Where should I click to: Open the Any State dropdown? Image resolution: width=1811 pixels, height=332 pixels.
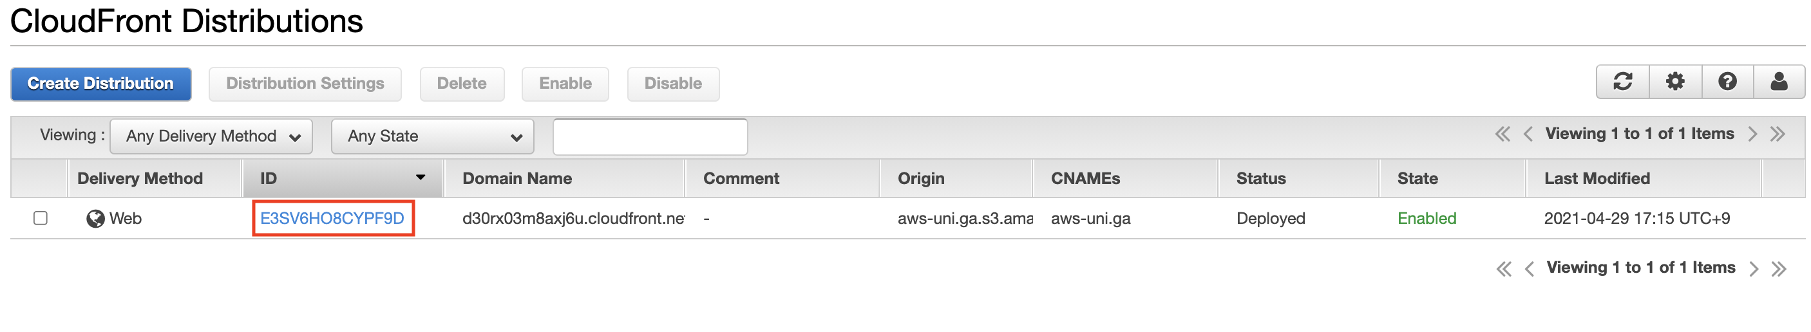coord(432,136)
